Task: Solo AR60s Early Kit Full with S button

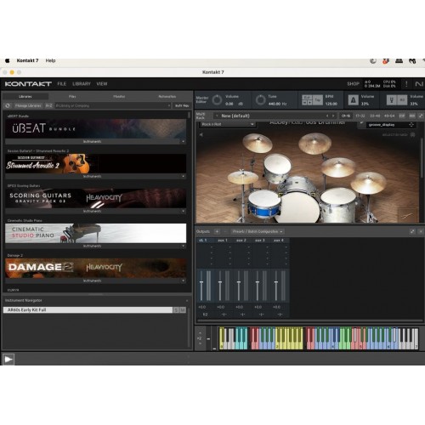Action: 176,310
